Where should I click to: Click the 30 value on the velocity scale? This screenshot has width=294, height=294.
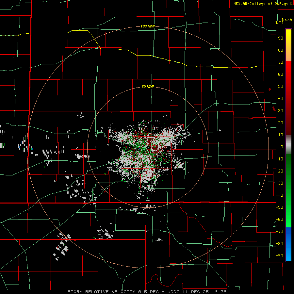point(281,111)
